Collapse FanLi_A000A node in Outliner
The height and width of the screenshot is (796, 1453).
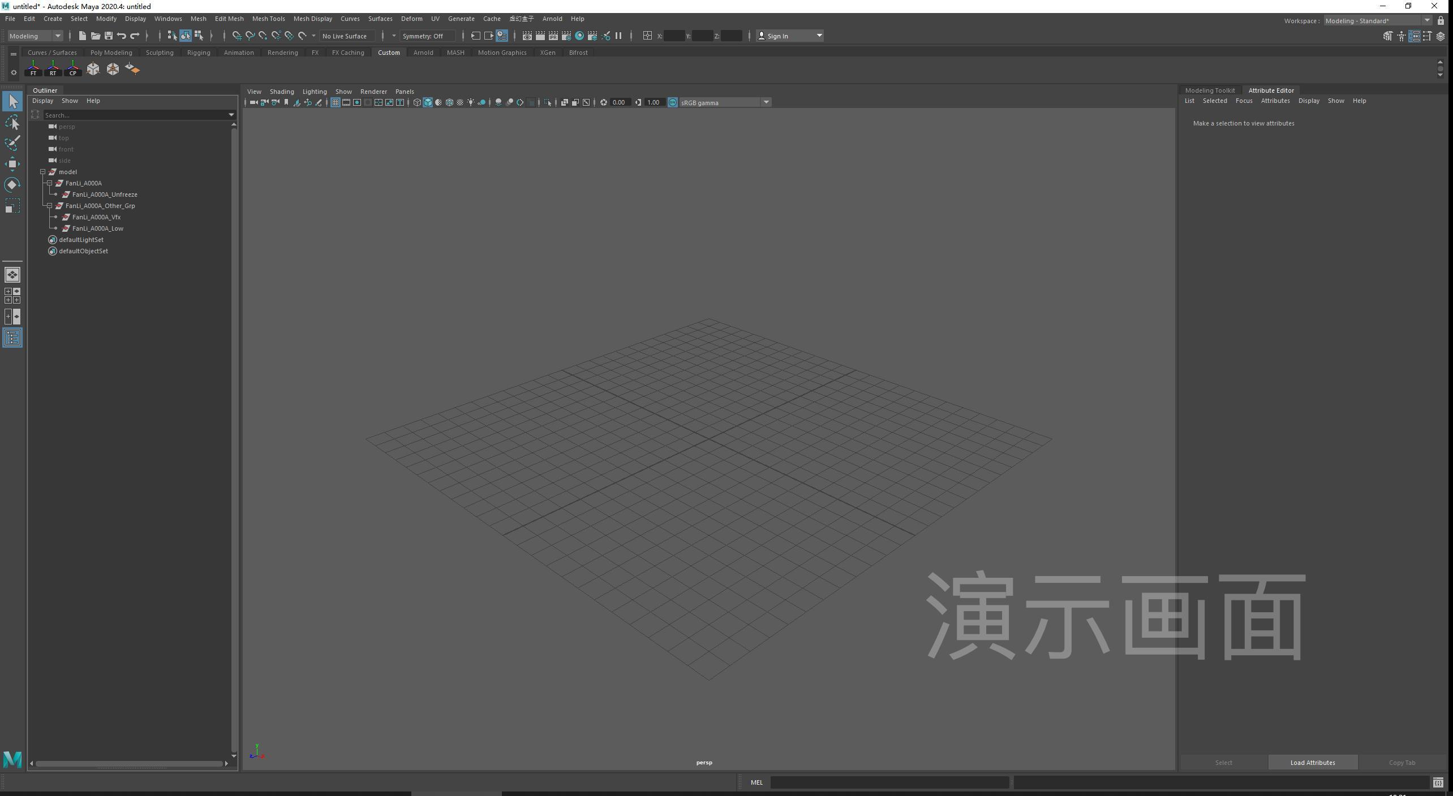coord(50,183)
